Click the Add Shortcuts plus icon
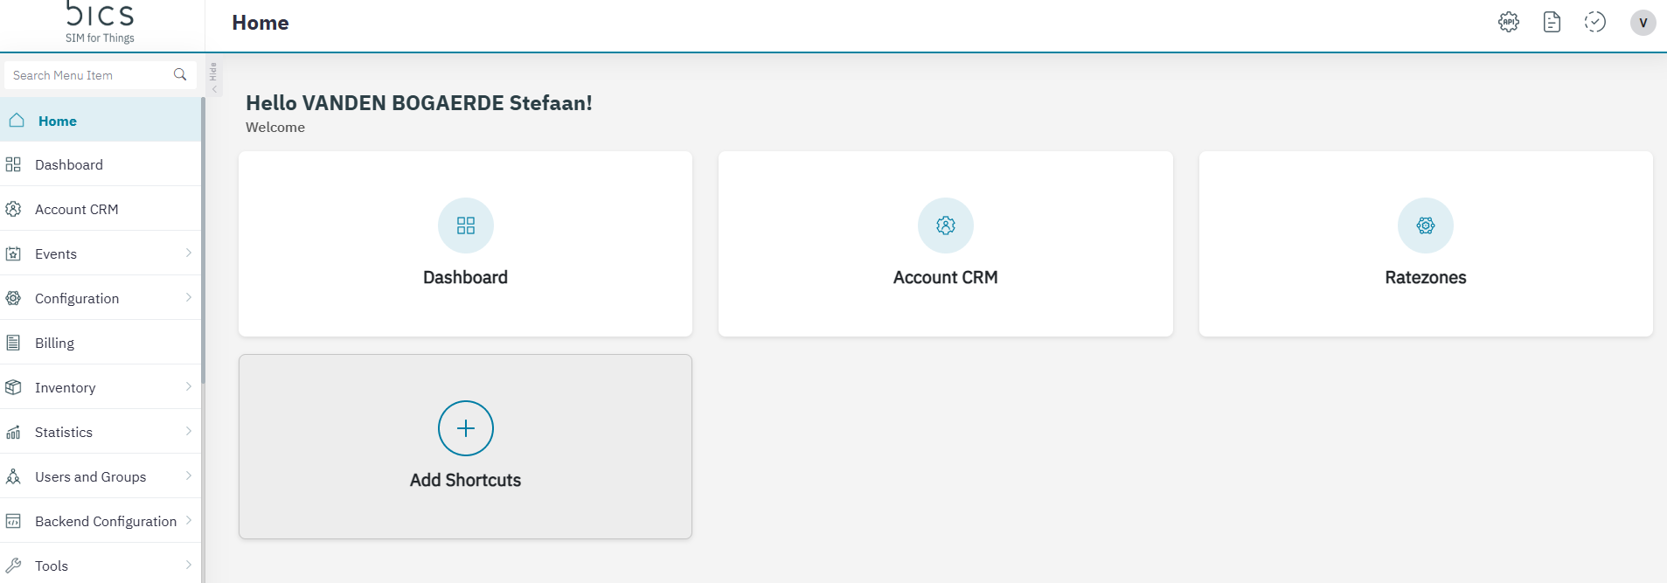This screenshot has width=1667, height=583. tap(465, 428)
